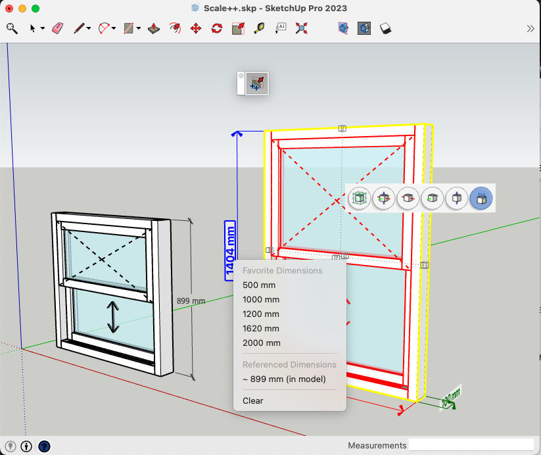Screen dimensions: 541x455
Task: Pick the Tape Measure tool
Action: [x=260, y=28]
